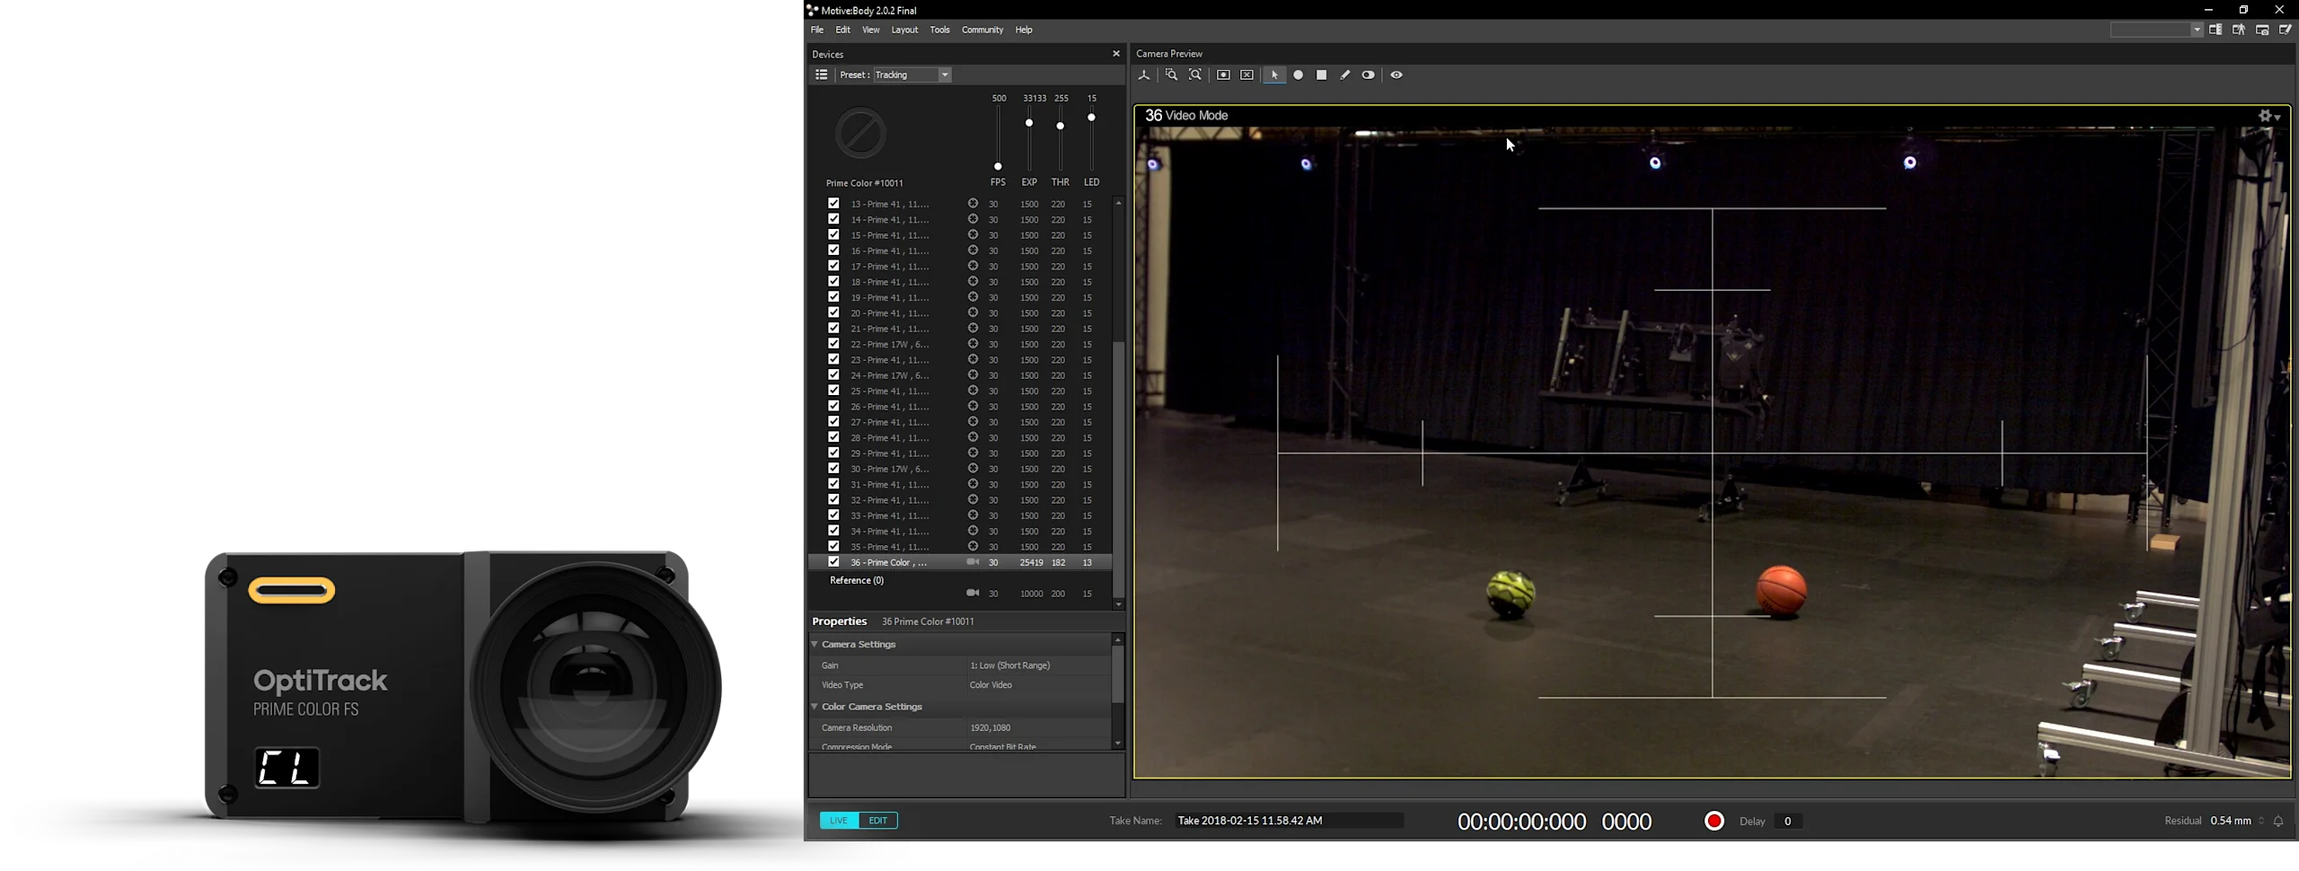Uncheck camera 13 - Prime 41 checkbox
This screenshot has width=2299, height=871.
833,204
